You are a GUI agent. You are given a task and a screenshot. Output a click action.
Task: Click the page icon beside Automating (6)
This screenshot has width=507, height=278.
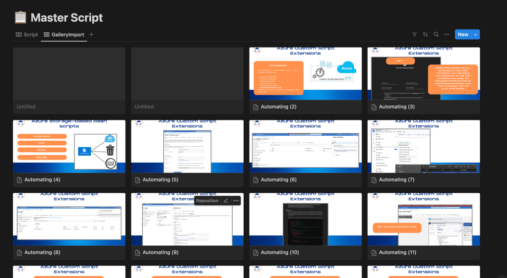click(x=256, y=180)
